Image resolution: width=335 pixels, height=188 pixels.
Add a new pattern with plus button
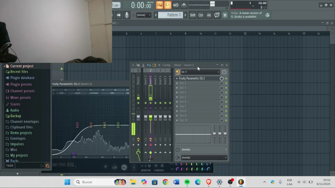[x=185, y=15]
